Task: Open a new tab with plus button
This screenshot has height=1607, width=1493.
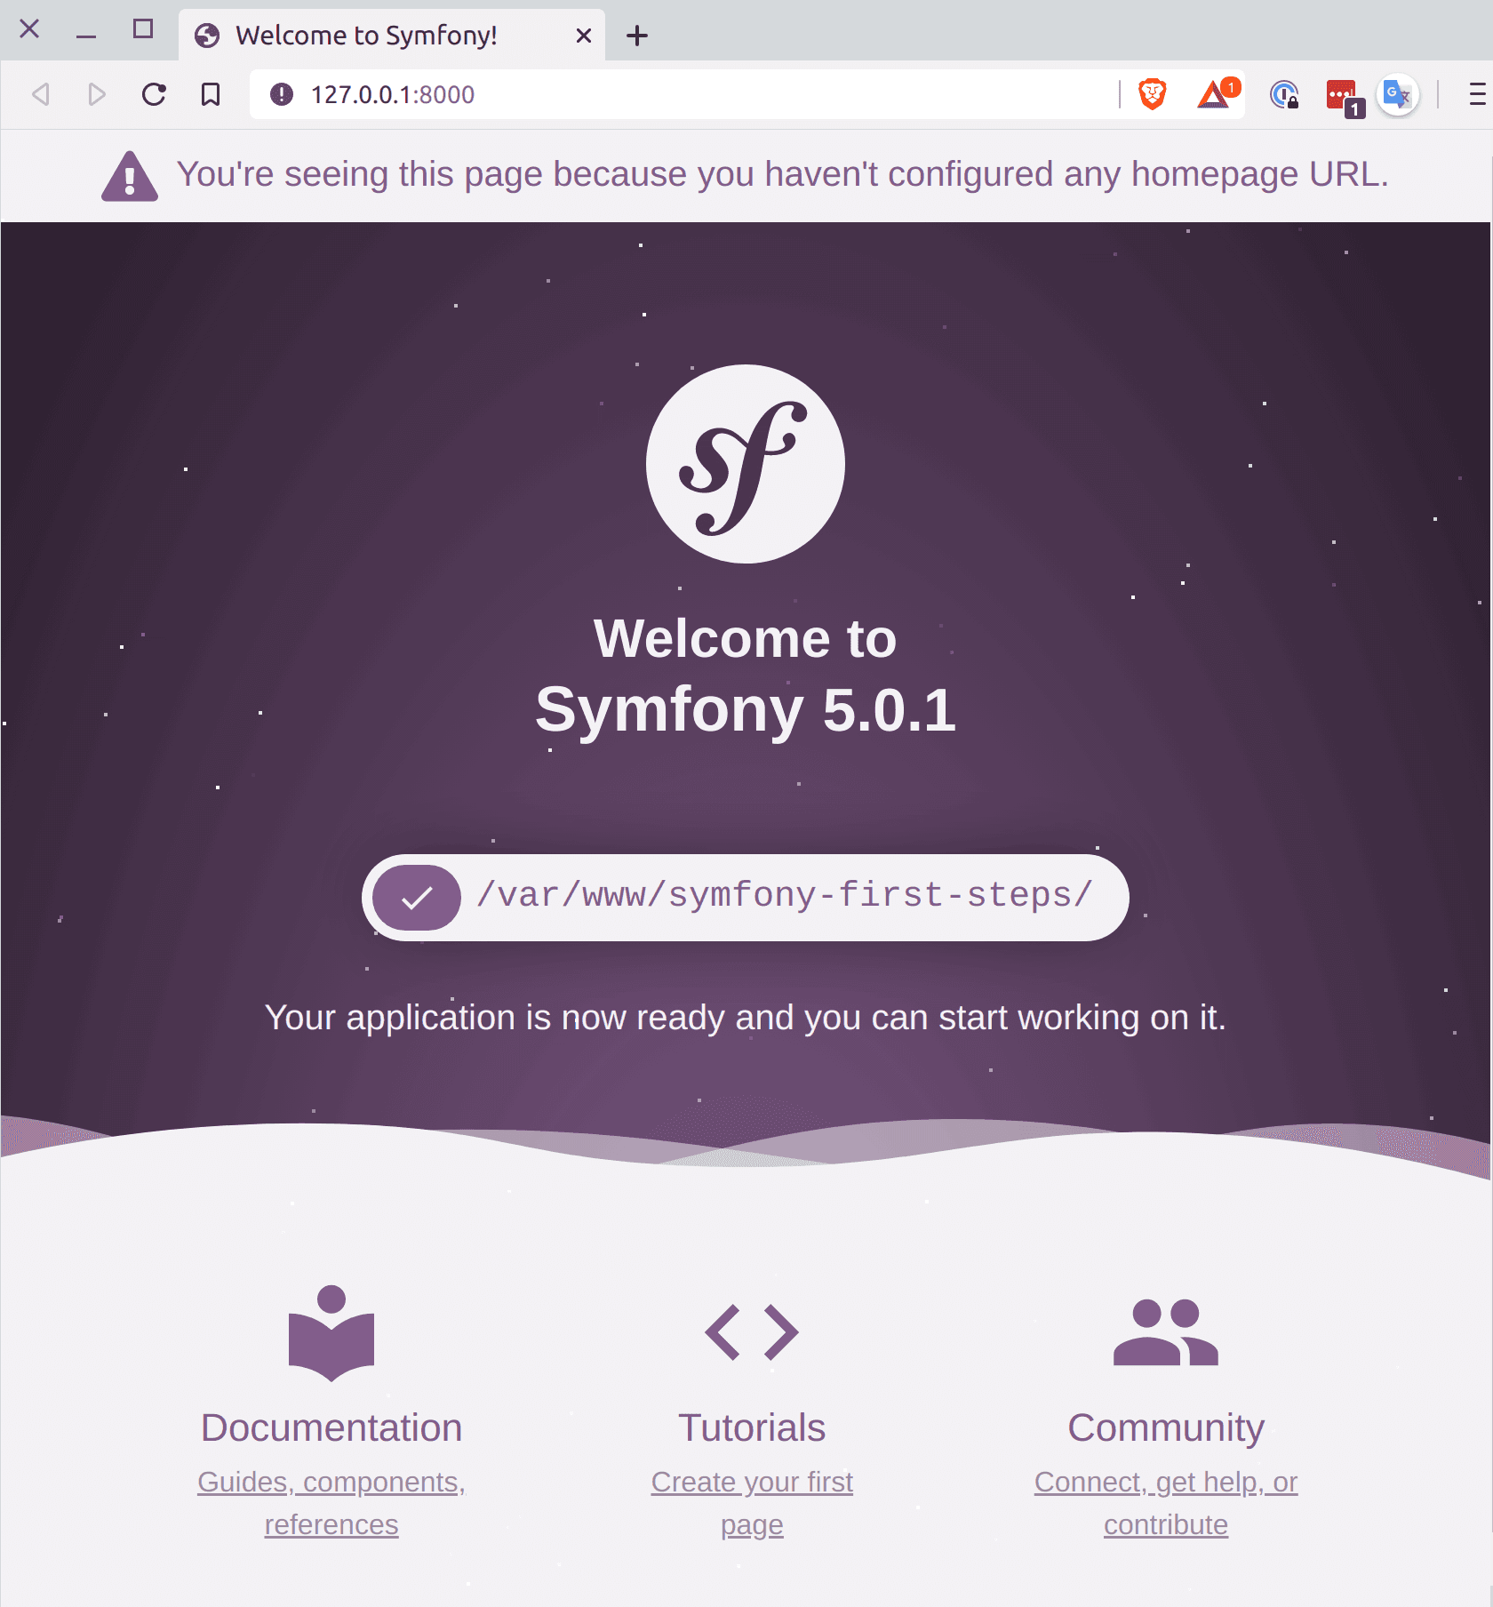Action: pyautogui.click(x=637, y=36)
